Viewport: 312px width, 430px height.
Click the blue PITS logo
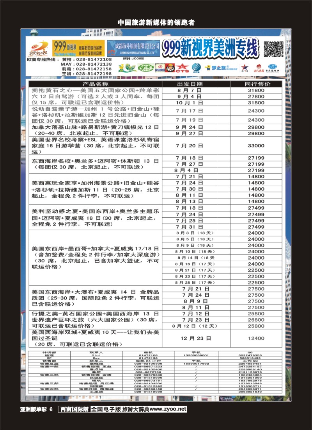196,68
